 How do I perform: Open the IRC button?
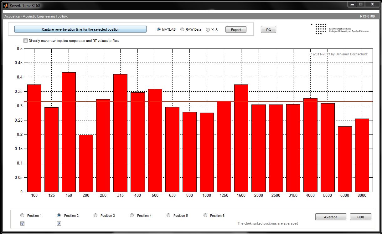point(268,29)
